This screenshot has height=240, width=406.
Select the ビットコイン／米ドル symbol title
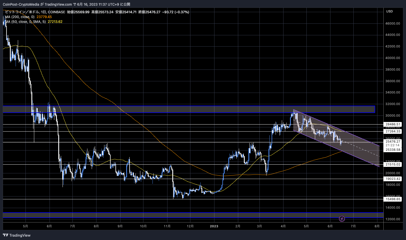(x=22, y=12)
